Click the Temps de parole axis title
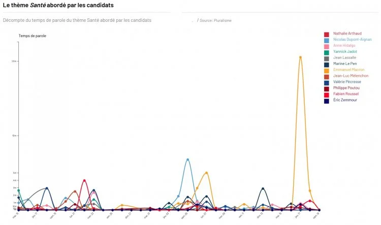381x225 pixels. [33, 36]
